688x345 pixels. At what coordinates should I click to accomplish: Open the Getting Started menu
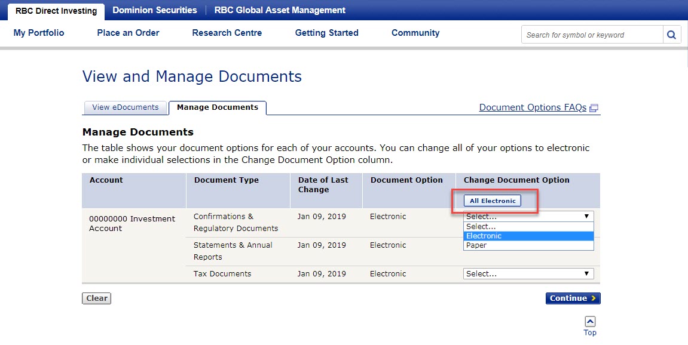click(327, 33)
